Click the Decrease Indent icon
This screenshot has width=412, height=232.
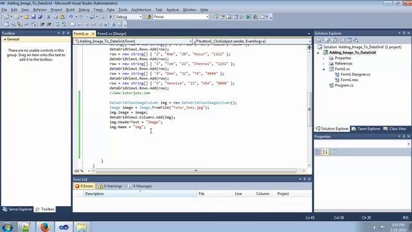tap(42, 24)
